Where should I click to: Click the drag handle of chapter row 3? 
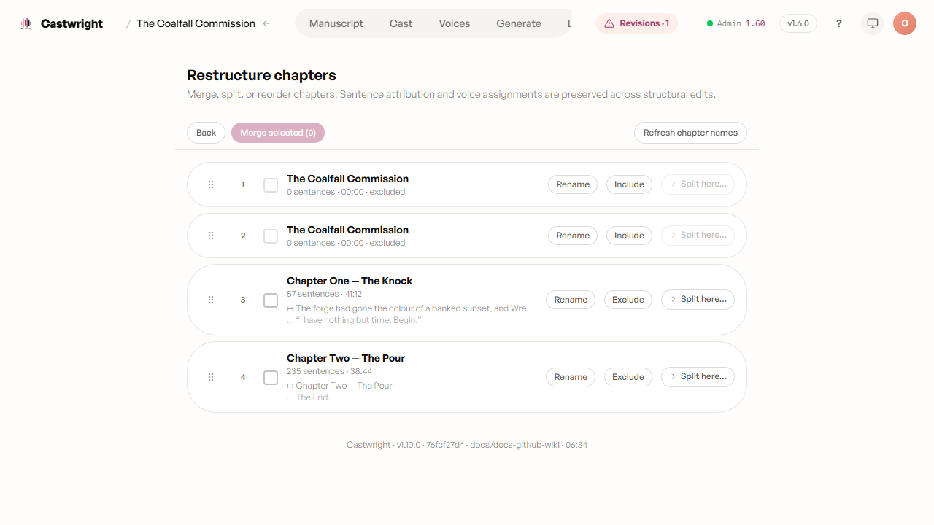[211, 300]
